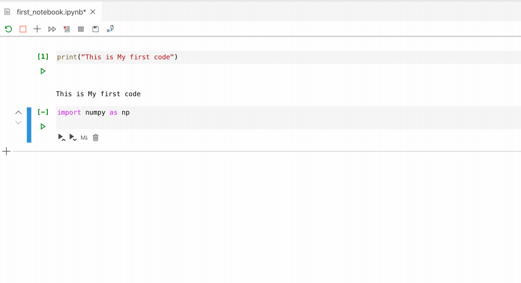Toggle cell to Markdown with M↓ icon
This screenshot has width=521, height=283.
tap(84, 138)
